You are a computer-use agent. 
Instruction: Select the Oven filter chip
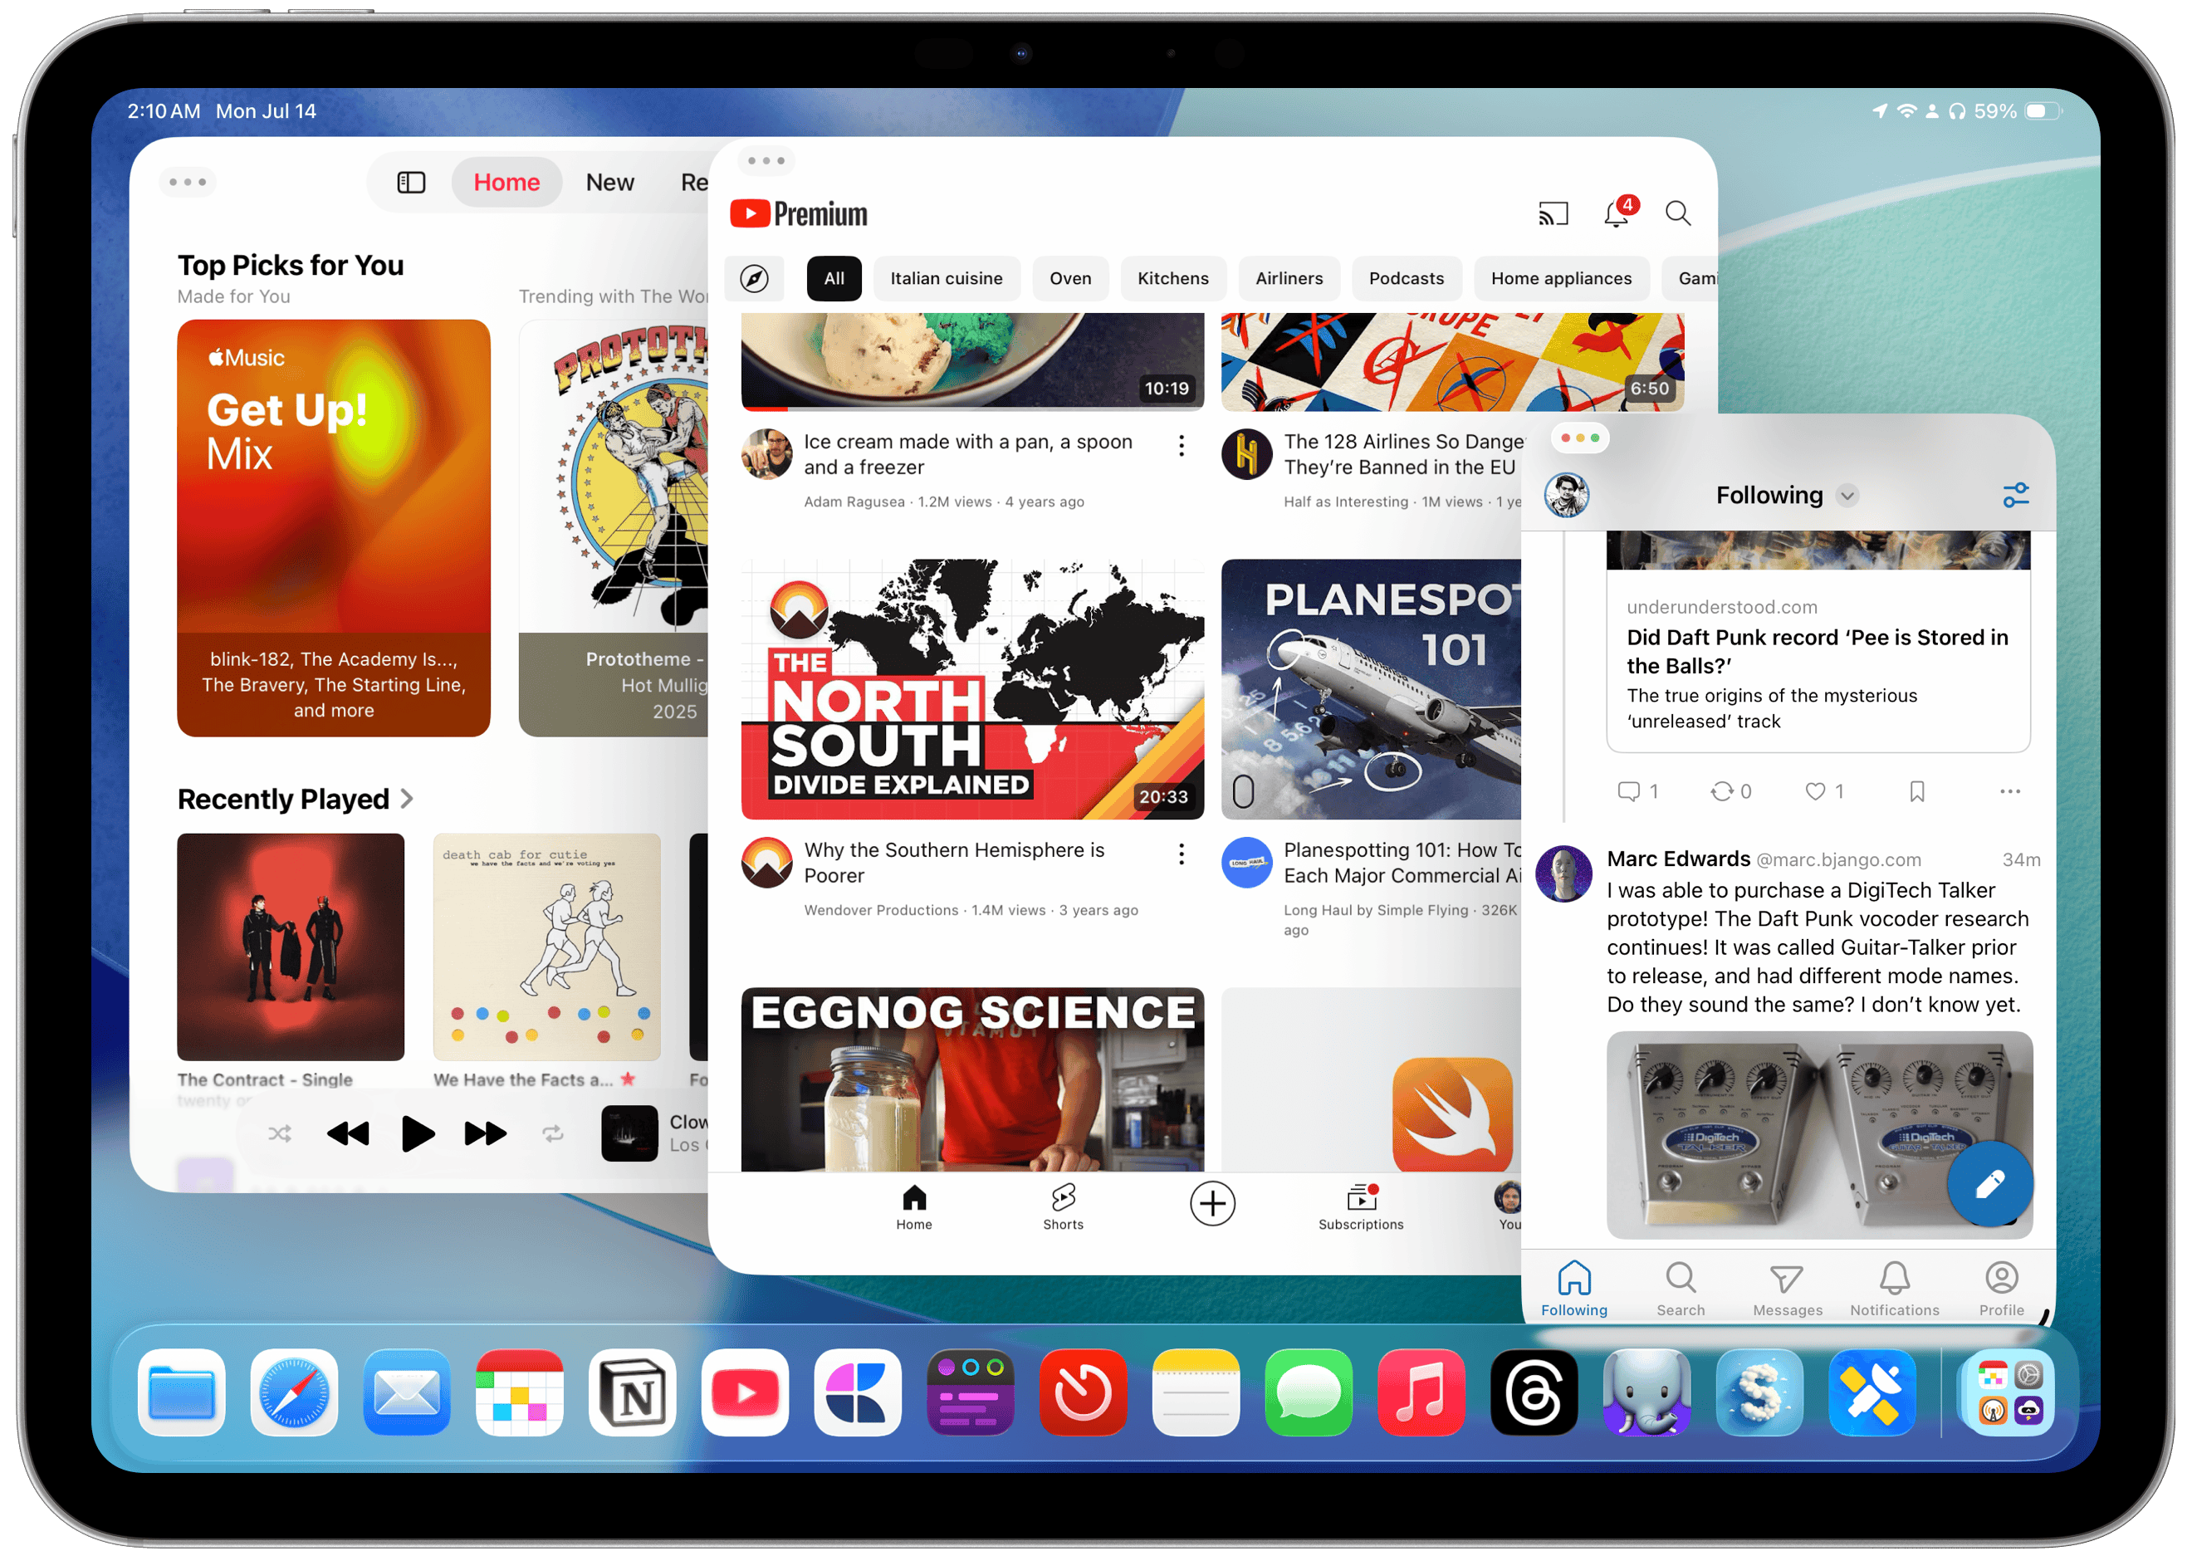(x=1070, y=279)
